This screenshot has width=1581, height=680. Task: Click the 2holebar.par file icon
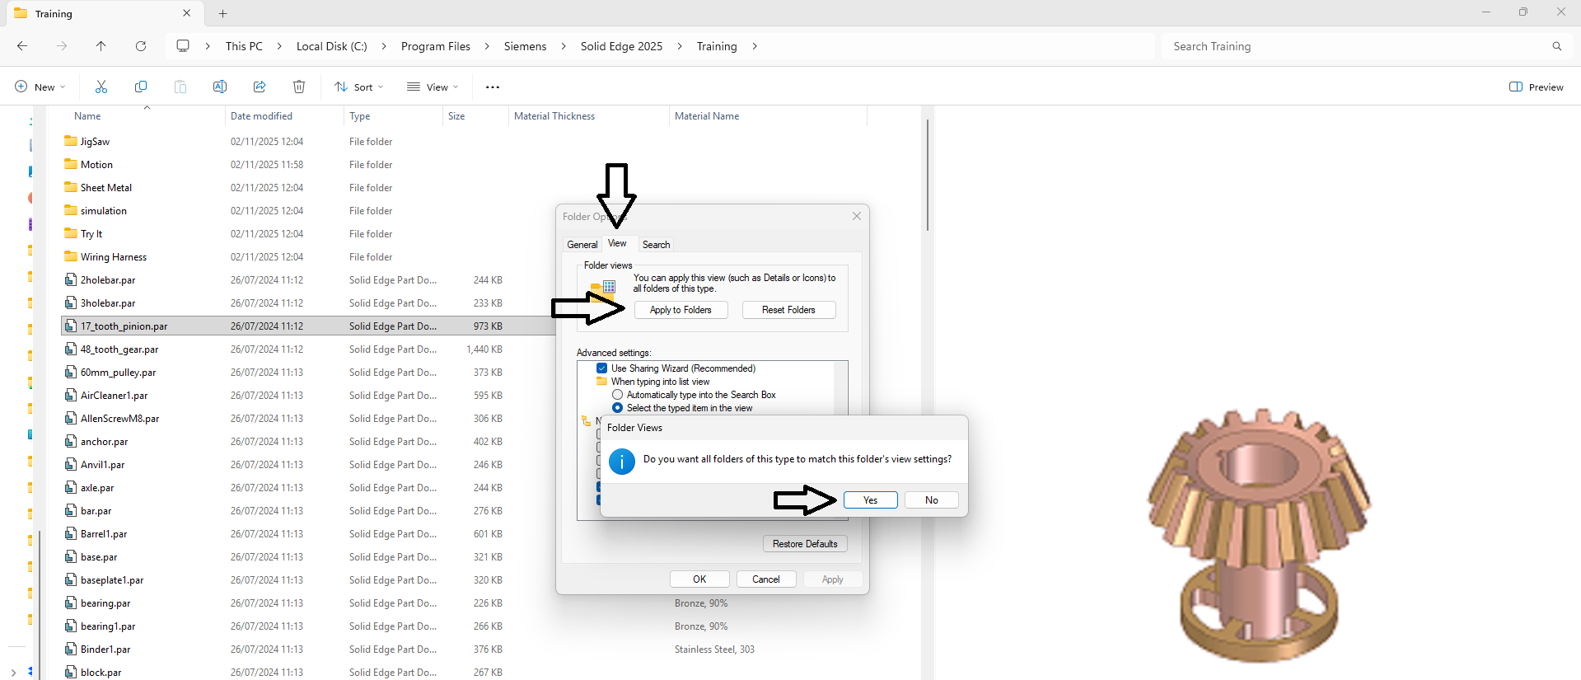pos(71,279)
